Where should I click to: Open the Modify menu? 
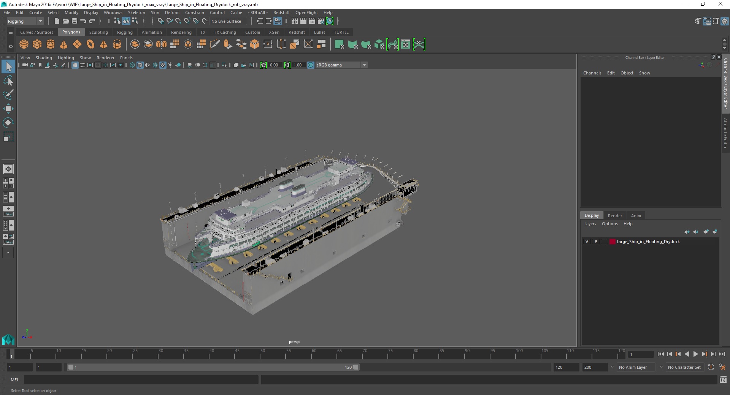(71, 13)
